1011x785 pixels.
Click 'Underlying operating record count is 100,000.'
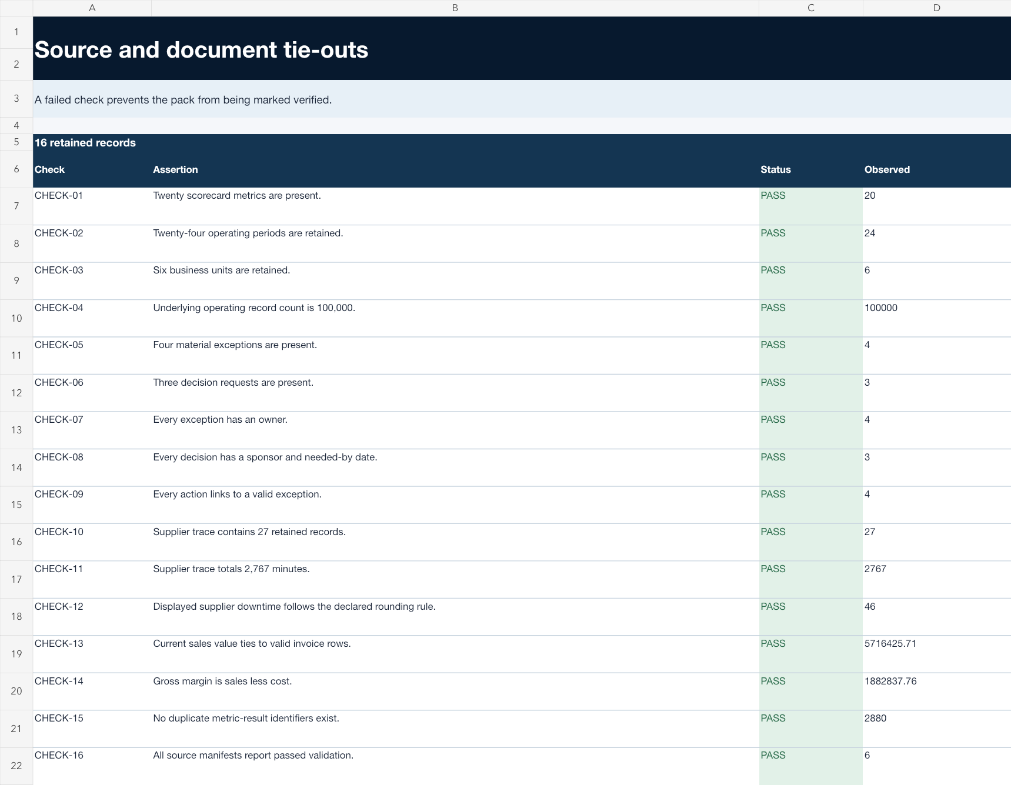tap(254, 308)
